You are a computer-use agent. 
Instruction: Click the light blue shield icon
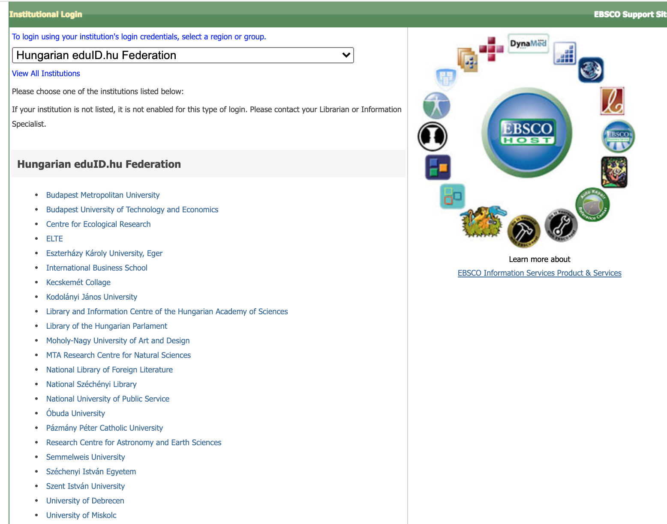click(446, 78)
